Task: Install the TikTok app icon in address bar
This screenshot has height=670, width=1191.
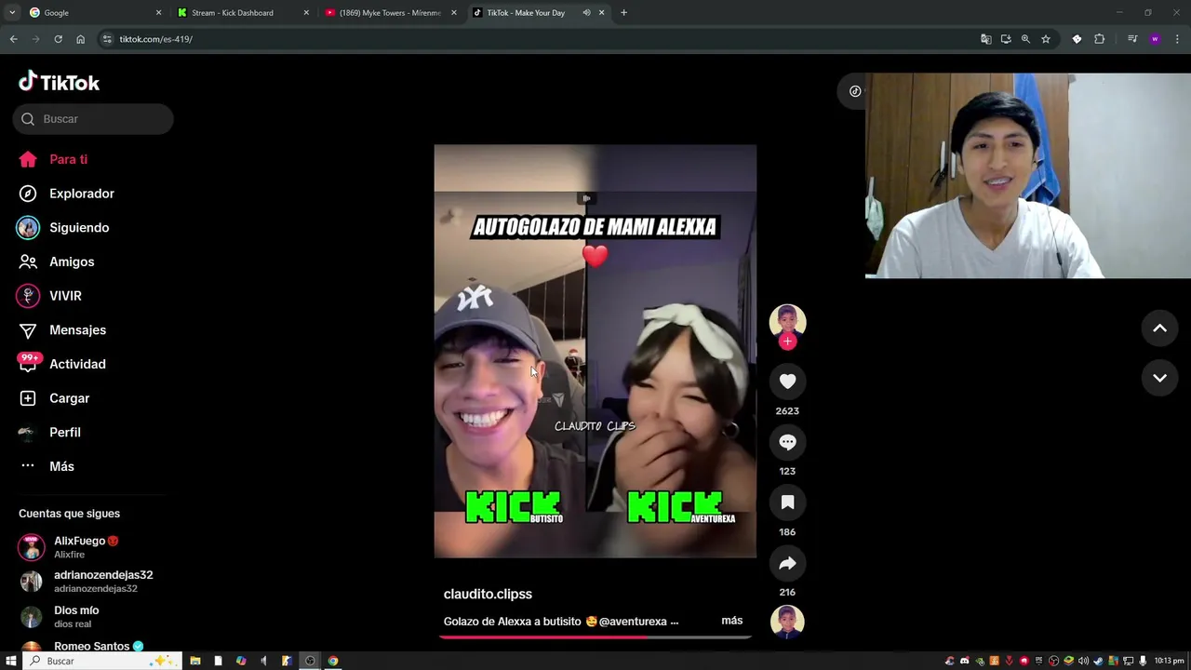Action: click(1006, 39)
